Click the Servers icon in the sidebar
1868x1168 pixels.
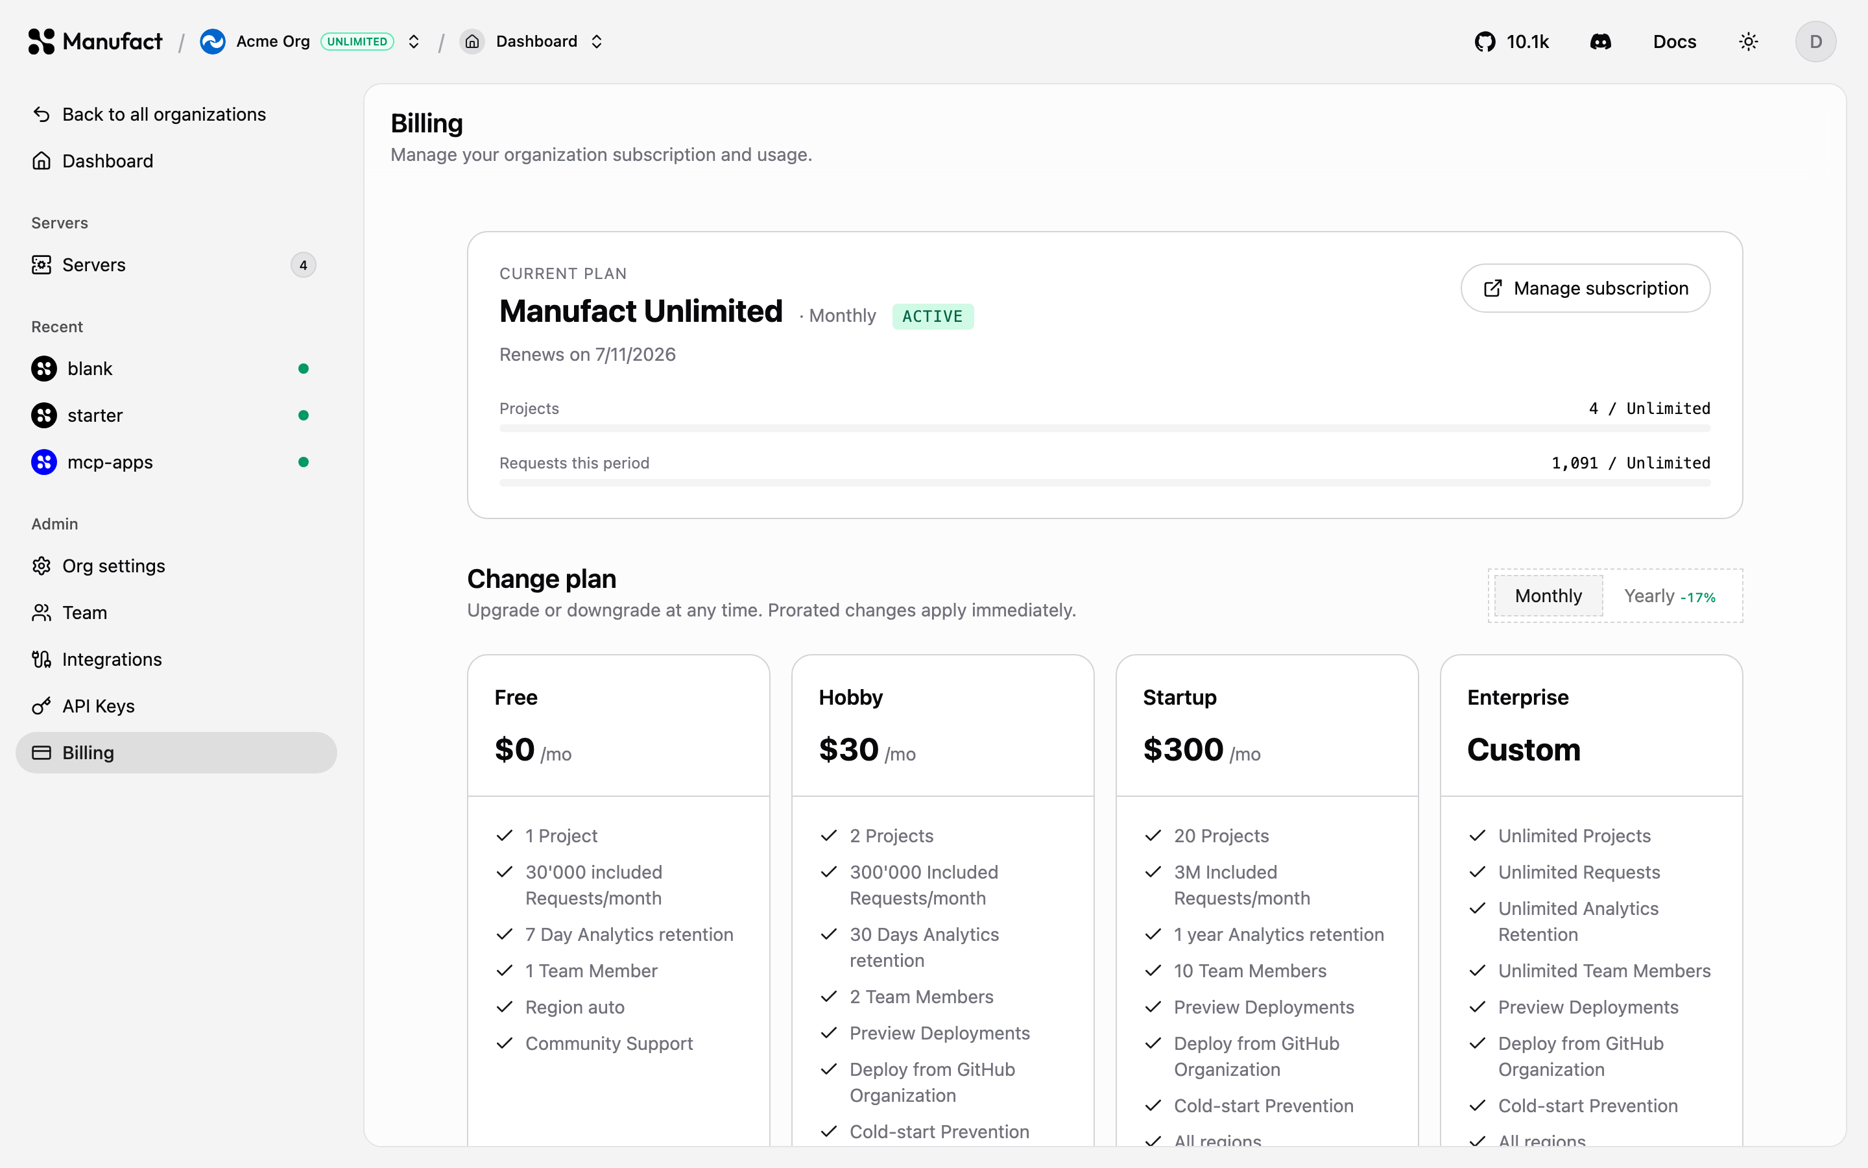click(x=42, y=265)
